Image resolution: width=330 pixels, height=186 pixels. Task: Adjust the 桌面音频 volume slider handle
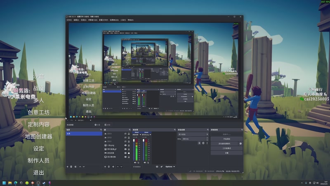point(134,141)
